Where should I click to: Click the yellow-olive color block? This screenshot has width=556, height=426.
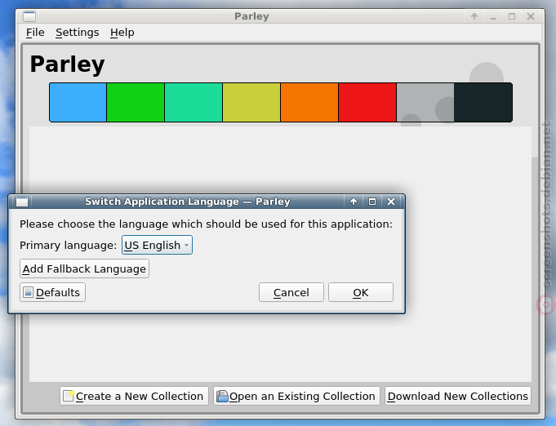[x=251, y=103]
